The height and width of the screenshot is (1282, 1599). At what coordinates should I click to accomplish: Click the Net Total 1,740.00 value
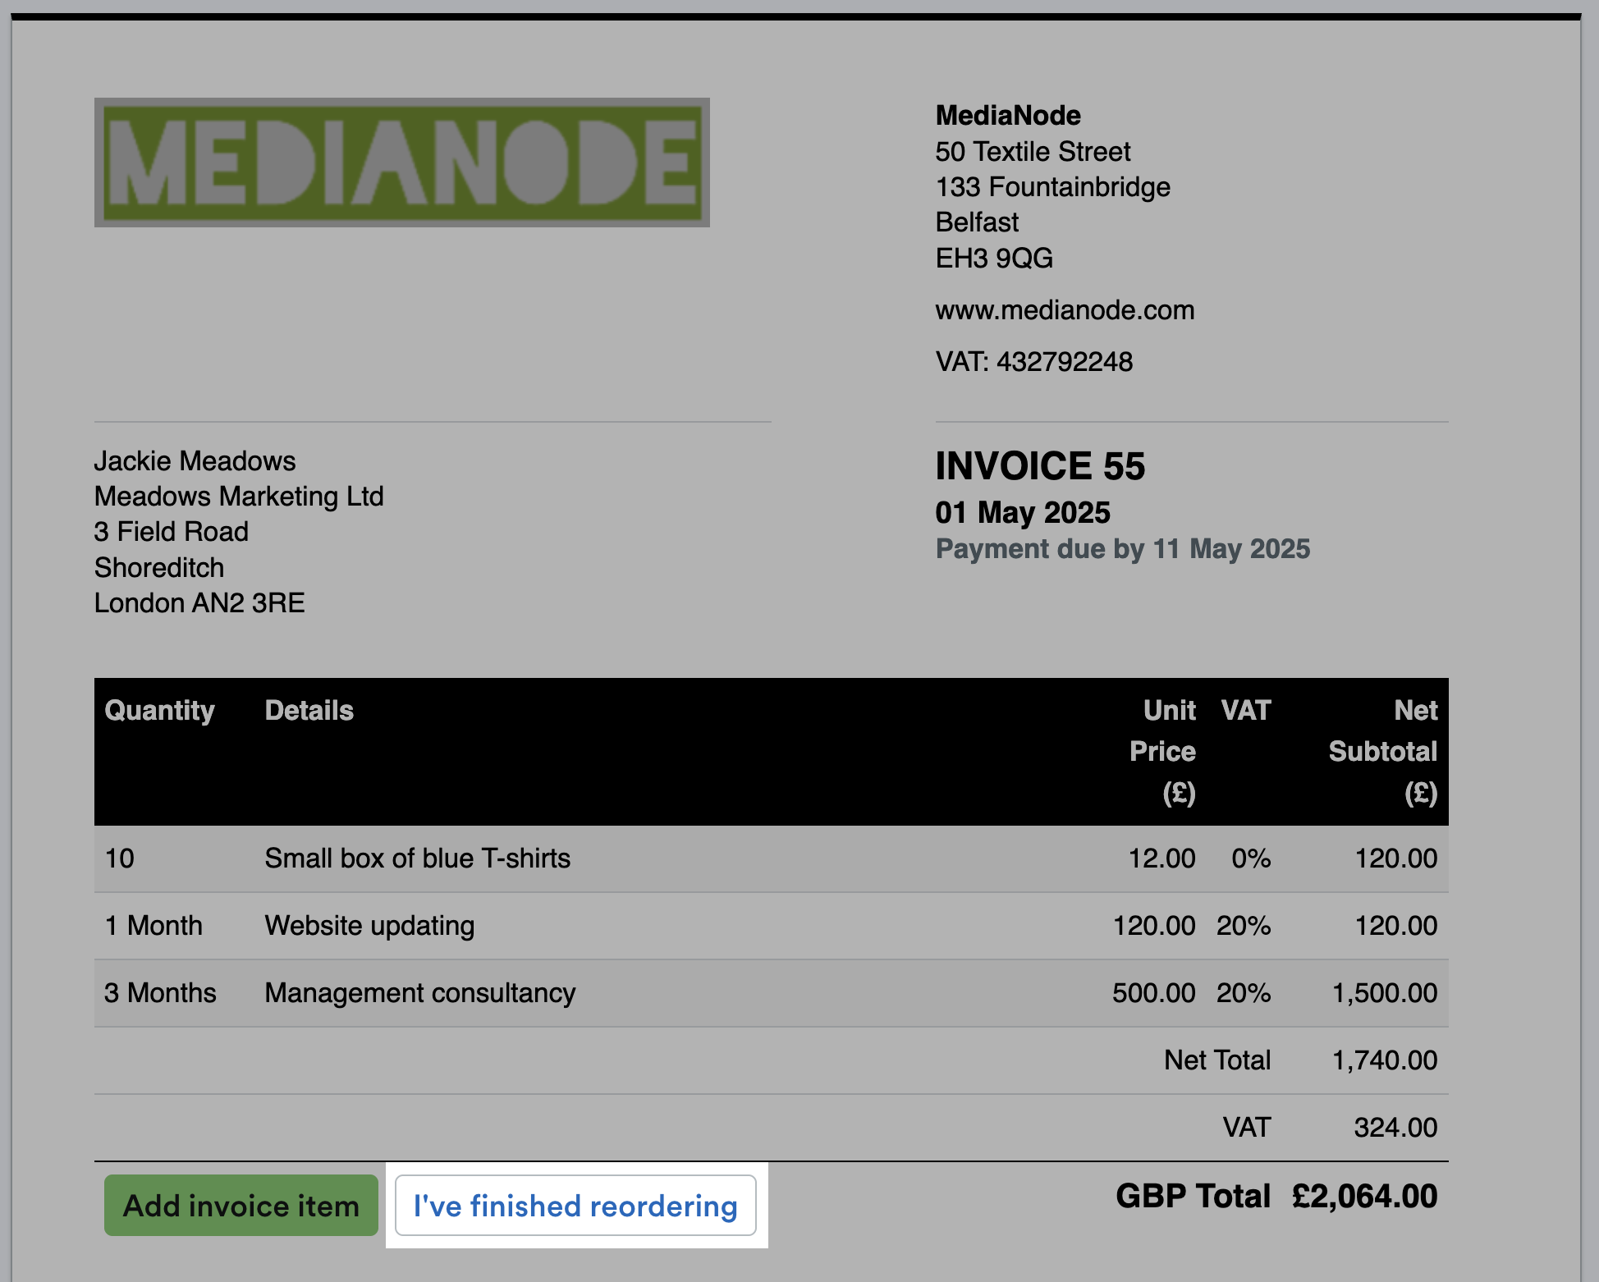1384,1060
